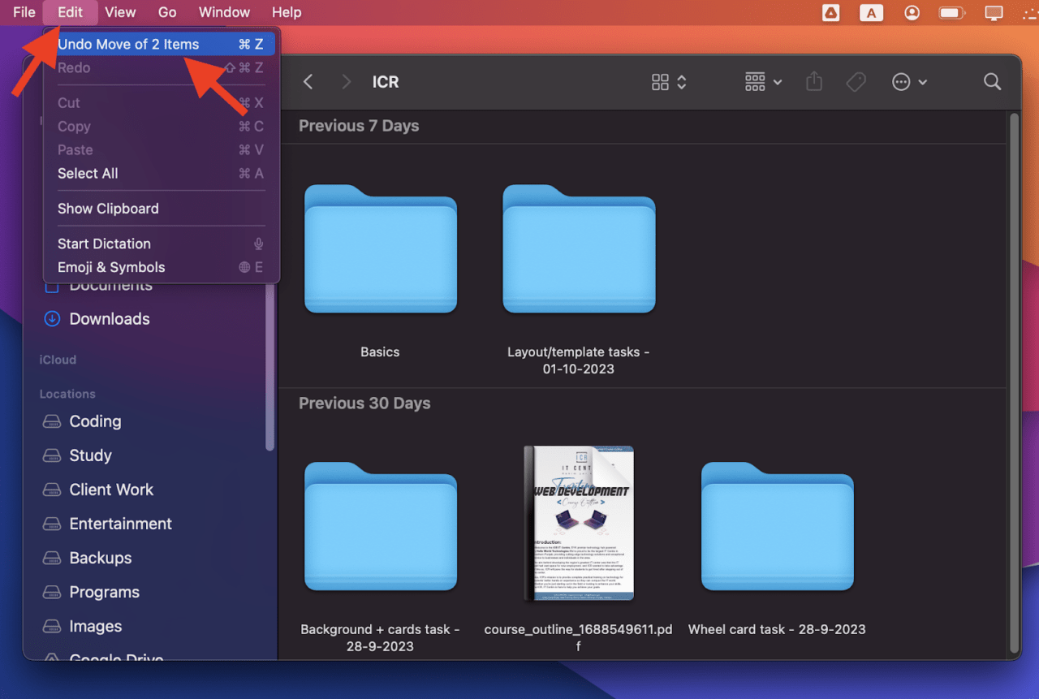Select Client Work location in sidebar
The width and height of the screenshot is (1039, 699).
click(110, 490)
